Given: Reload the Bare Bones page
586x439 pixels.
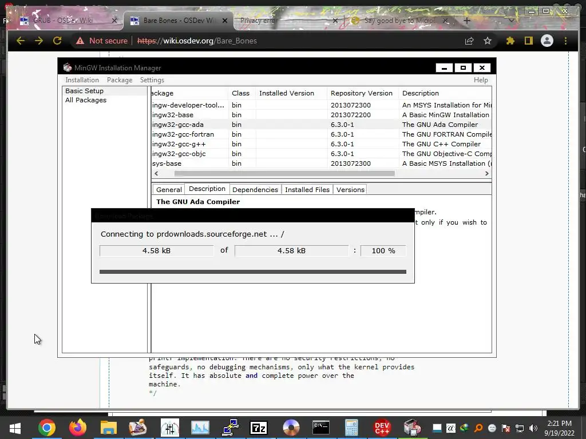Looking at the screenshot, I should point(57,41).
